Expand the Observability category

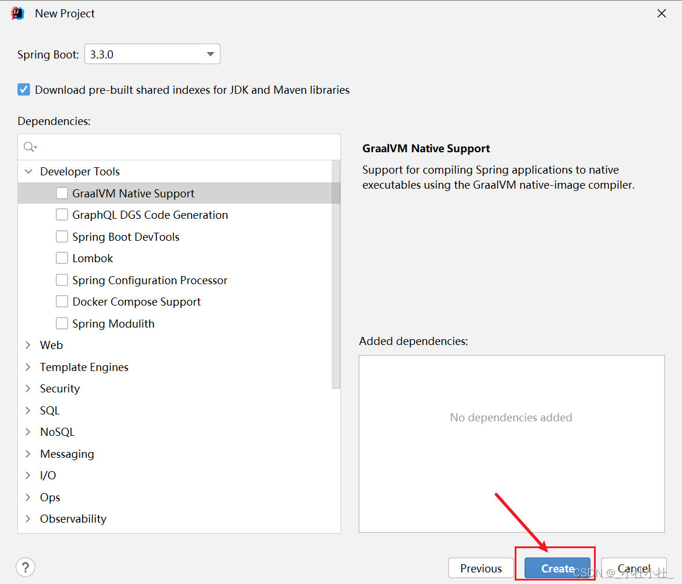coord(28,519)
